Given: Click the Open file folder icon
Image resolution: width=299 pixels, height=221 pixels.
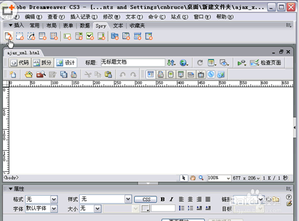Looking at the screenshot, I should click(29, 74).
